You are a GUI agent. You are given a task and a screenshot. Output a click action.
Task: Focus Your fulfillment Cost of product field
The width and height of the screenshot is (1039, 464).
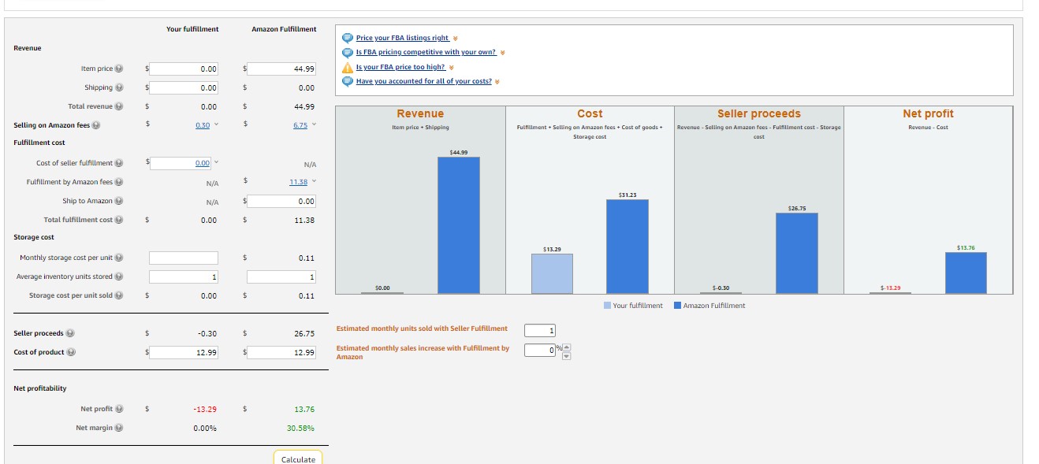point(184,352)
